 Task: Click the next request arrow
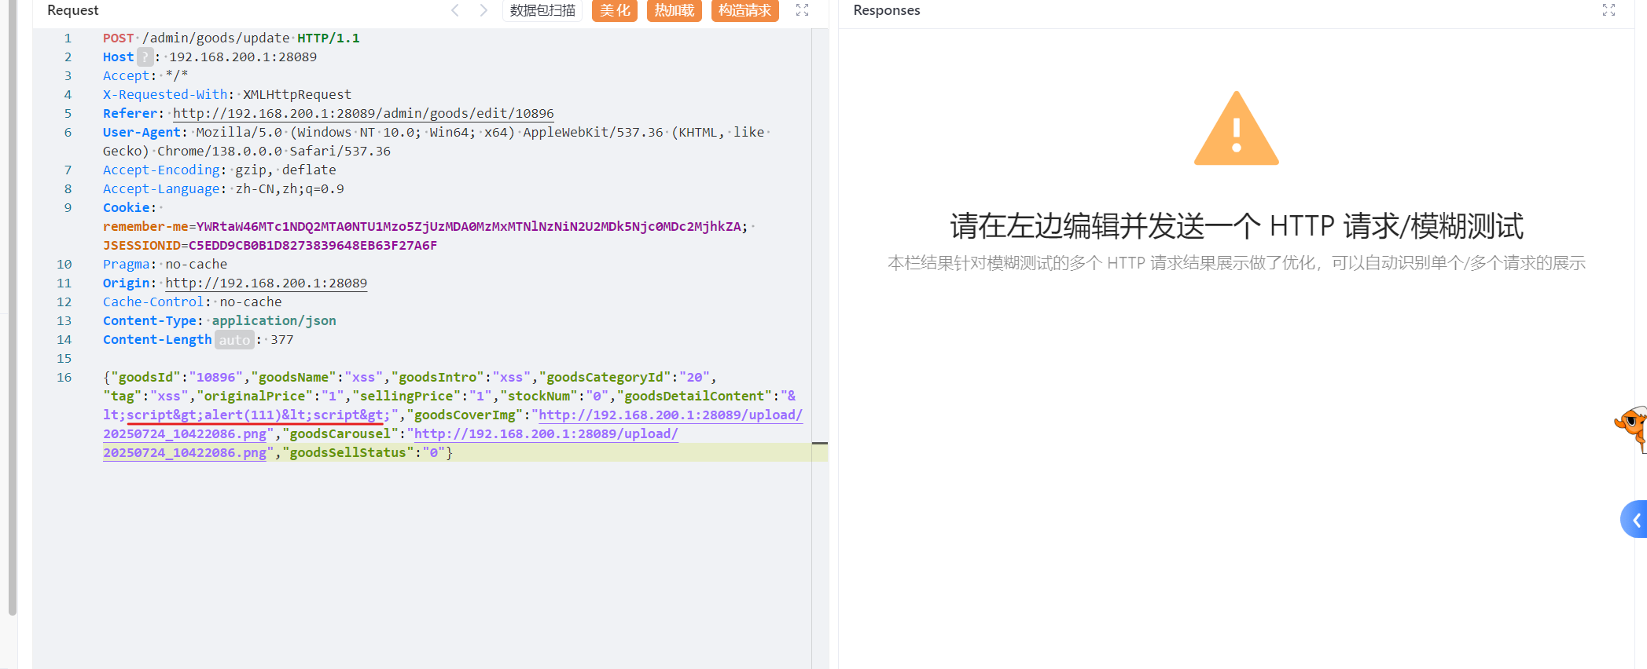pyautogui.click(x=483, y=10)
